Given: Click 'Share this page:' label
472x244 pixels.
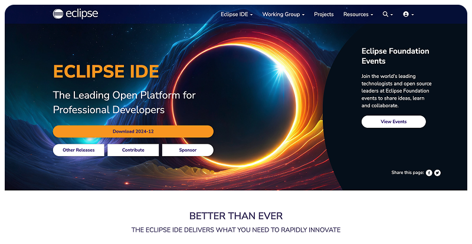Looking at the screenshot, I should click(408, 173).
